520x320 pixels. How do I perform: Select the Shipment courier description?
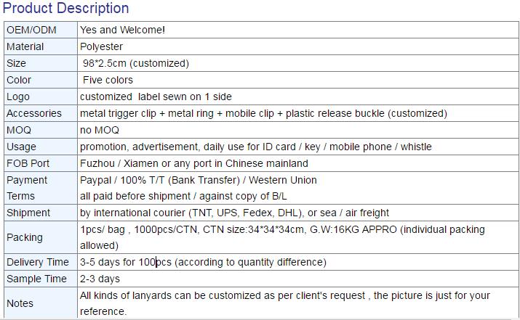(234, 213)
